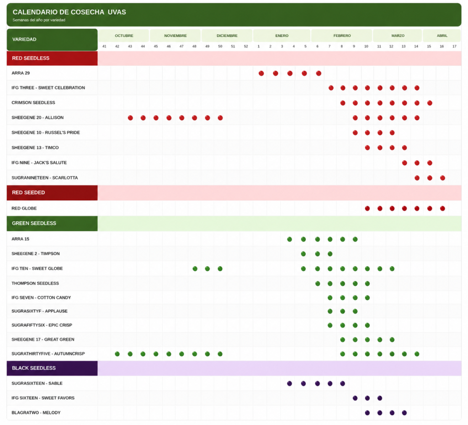468x425 pixels.
Task: Click the Applause week 7 green dot
Action: coord(330,311)
